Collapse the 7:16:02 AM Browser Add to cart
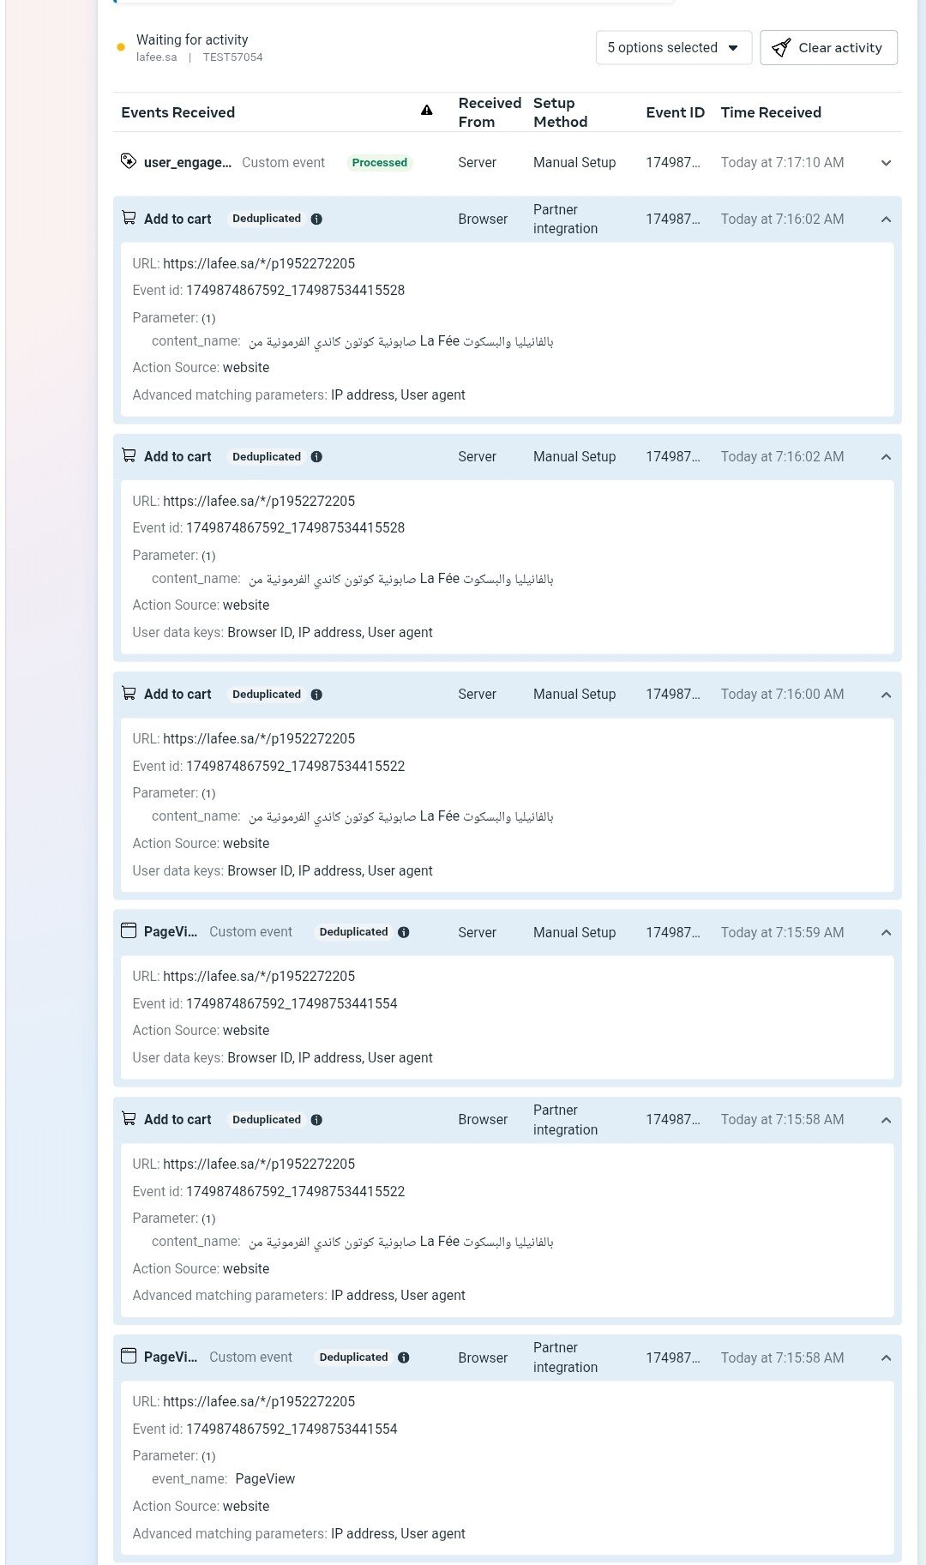The height and width of the screenshot is (1565, 926). point(886,220)
